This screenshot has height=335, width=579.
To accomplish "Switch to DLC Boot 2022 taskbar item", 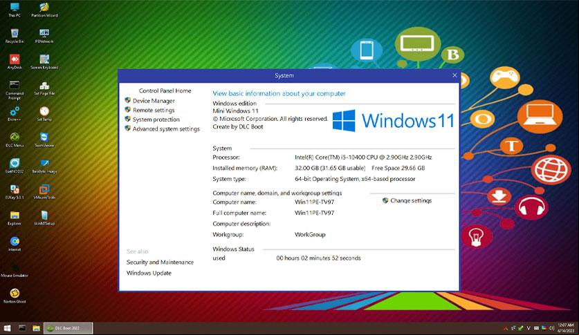I will click(x=68, y=328).
